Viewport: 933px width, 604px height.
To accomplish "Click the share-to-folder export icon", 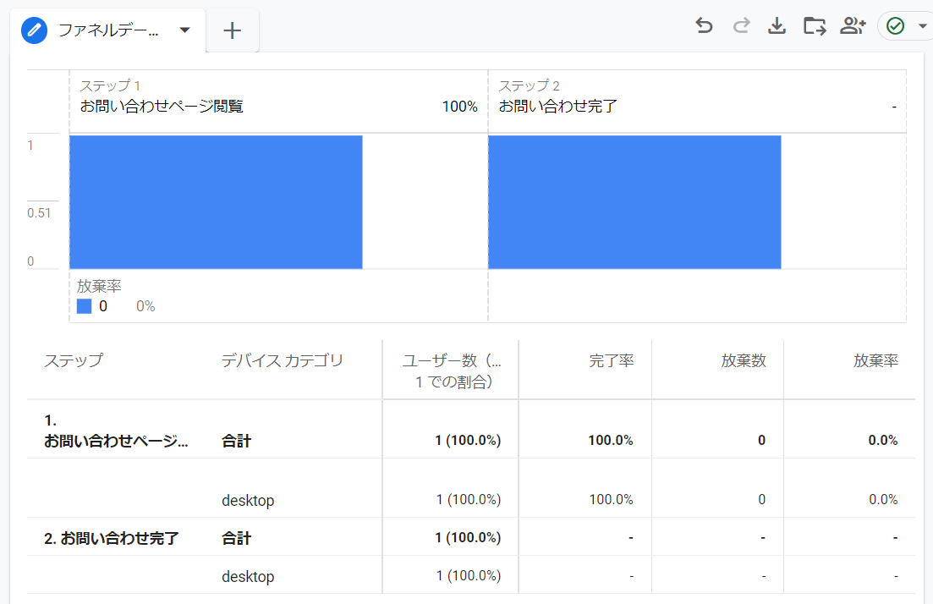I will (x=814, y=25).
